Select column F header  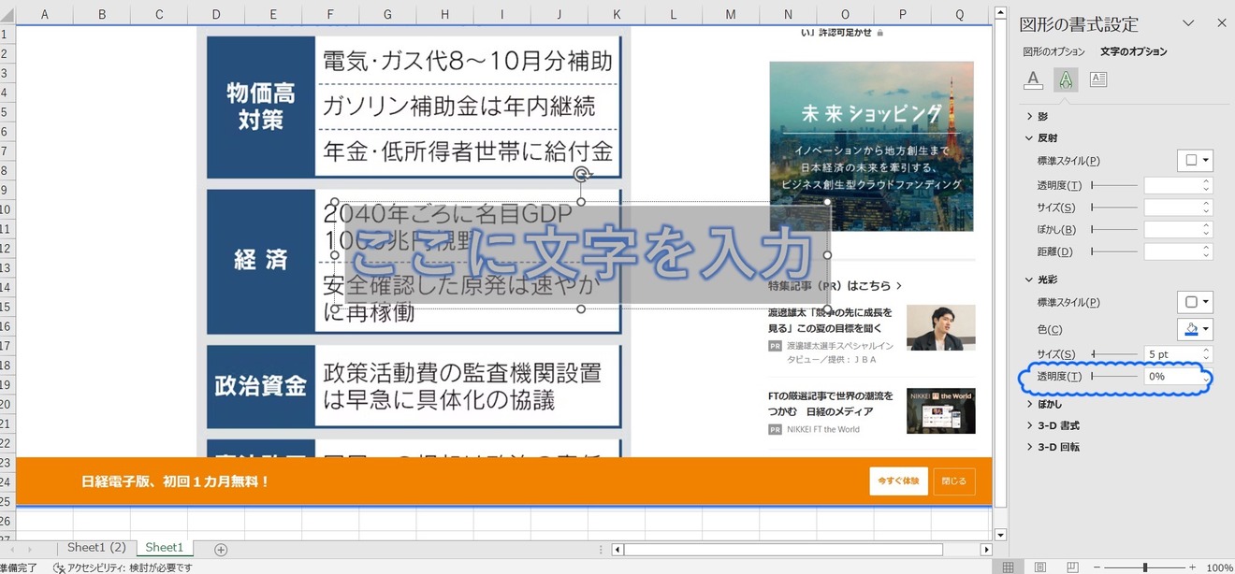[x=330, y=14]
